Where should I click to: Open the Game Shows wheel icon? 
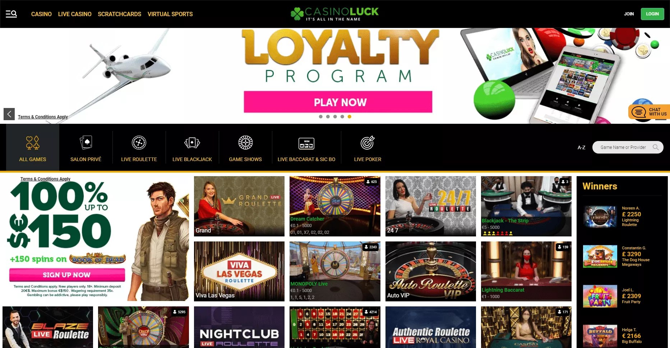coord(245,143)
